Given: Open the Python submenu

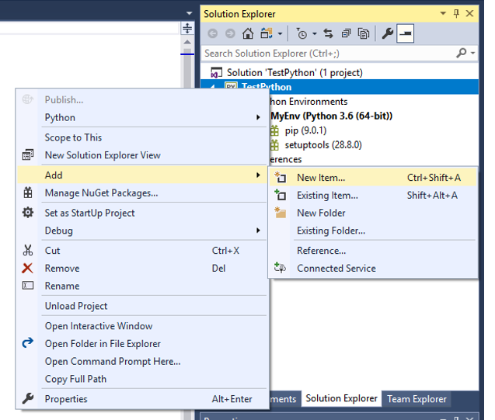Looking at the screenshot, I should click(142, 117).
